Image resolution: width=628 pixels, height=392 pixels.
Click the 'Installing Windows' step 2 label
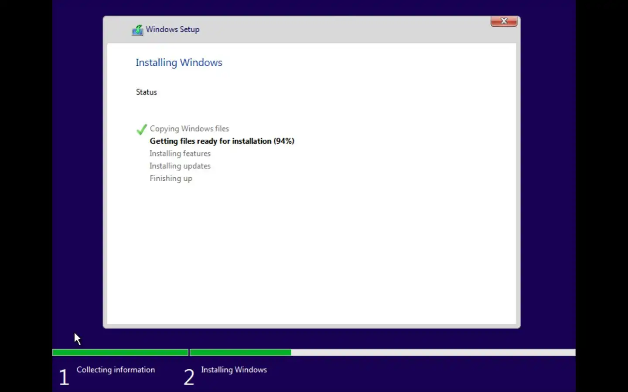(x=234, y=369)
